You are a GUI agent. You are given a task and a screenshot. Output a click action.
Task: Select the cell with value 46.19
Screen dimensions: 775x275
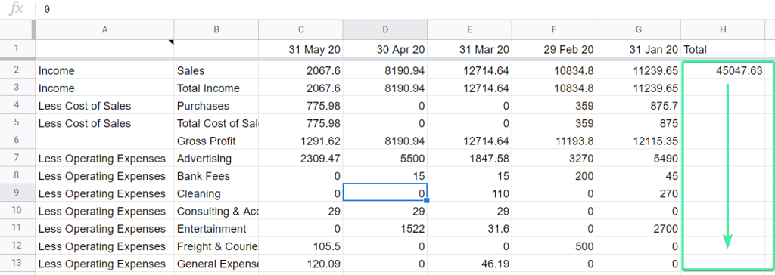[x=469, y=264]
